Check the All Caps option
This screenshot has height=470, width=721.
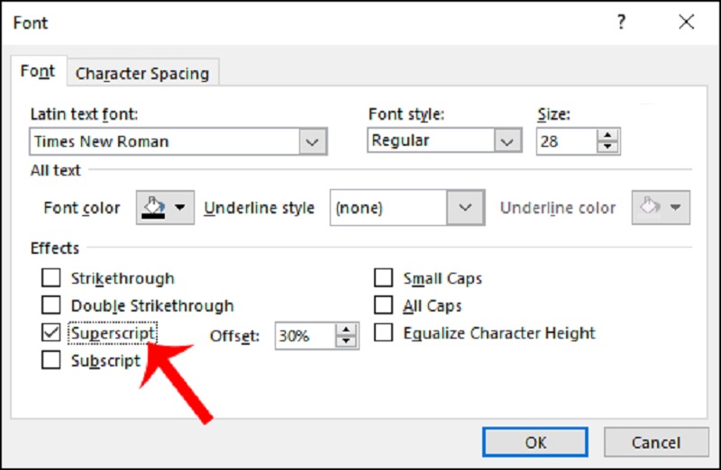coord(384,305)
